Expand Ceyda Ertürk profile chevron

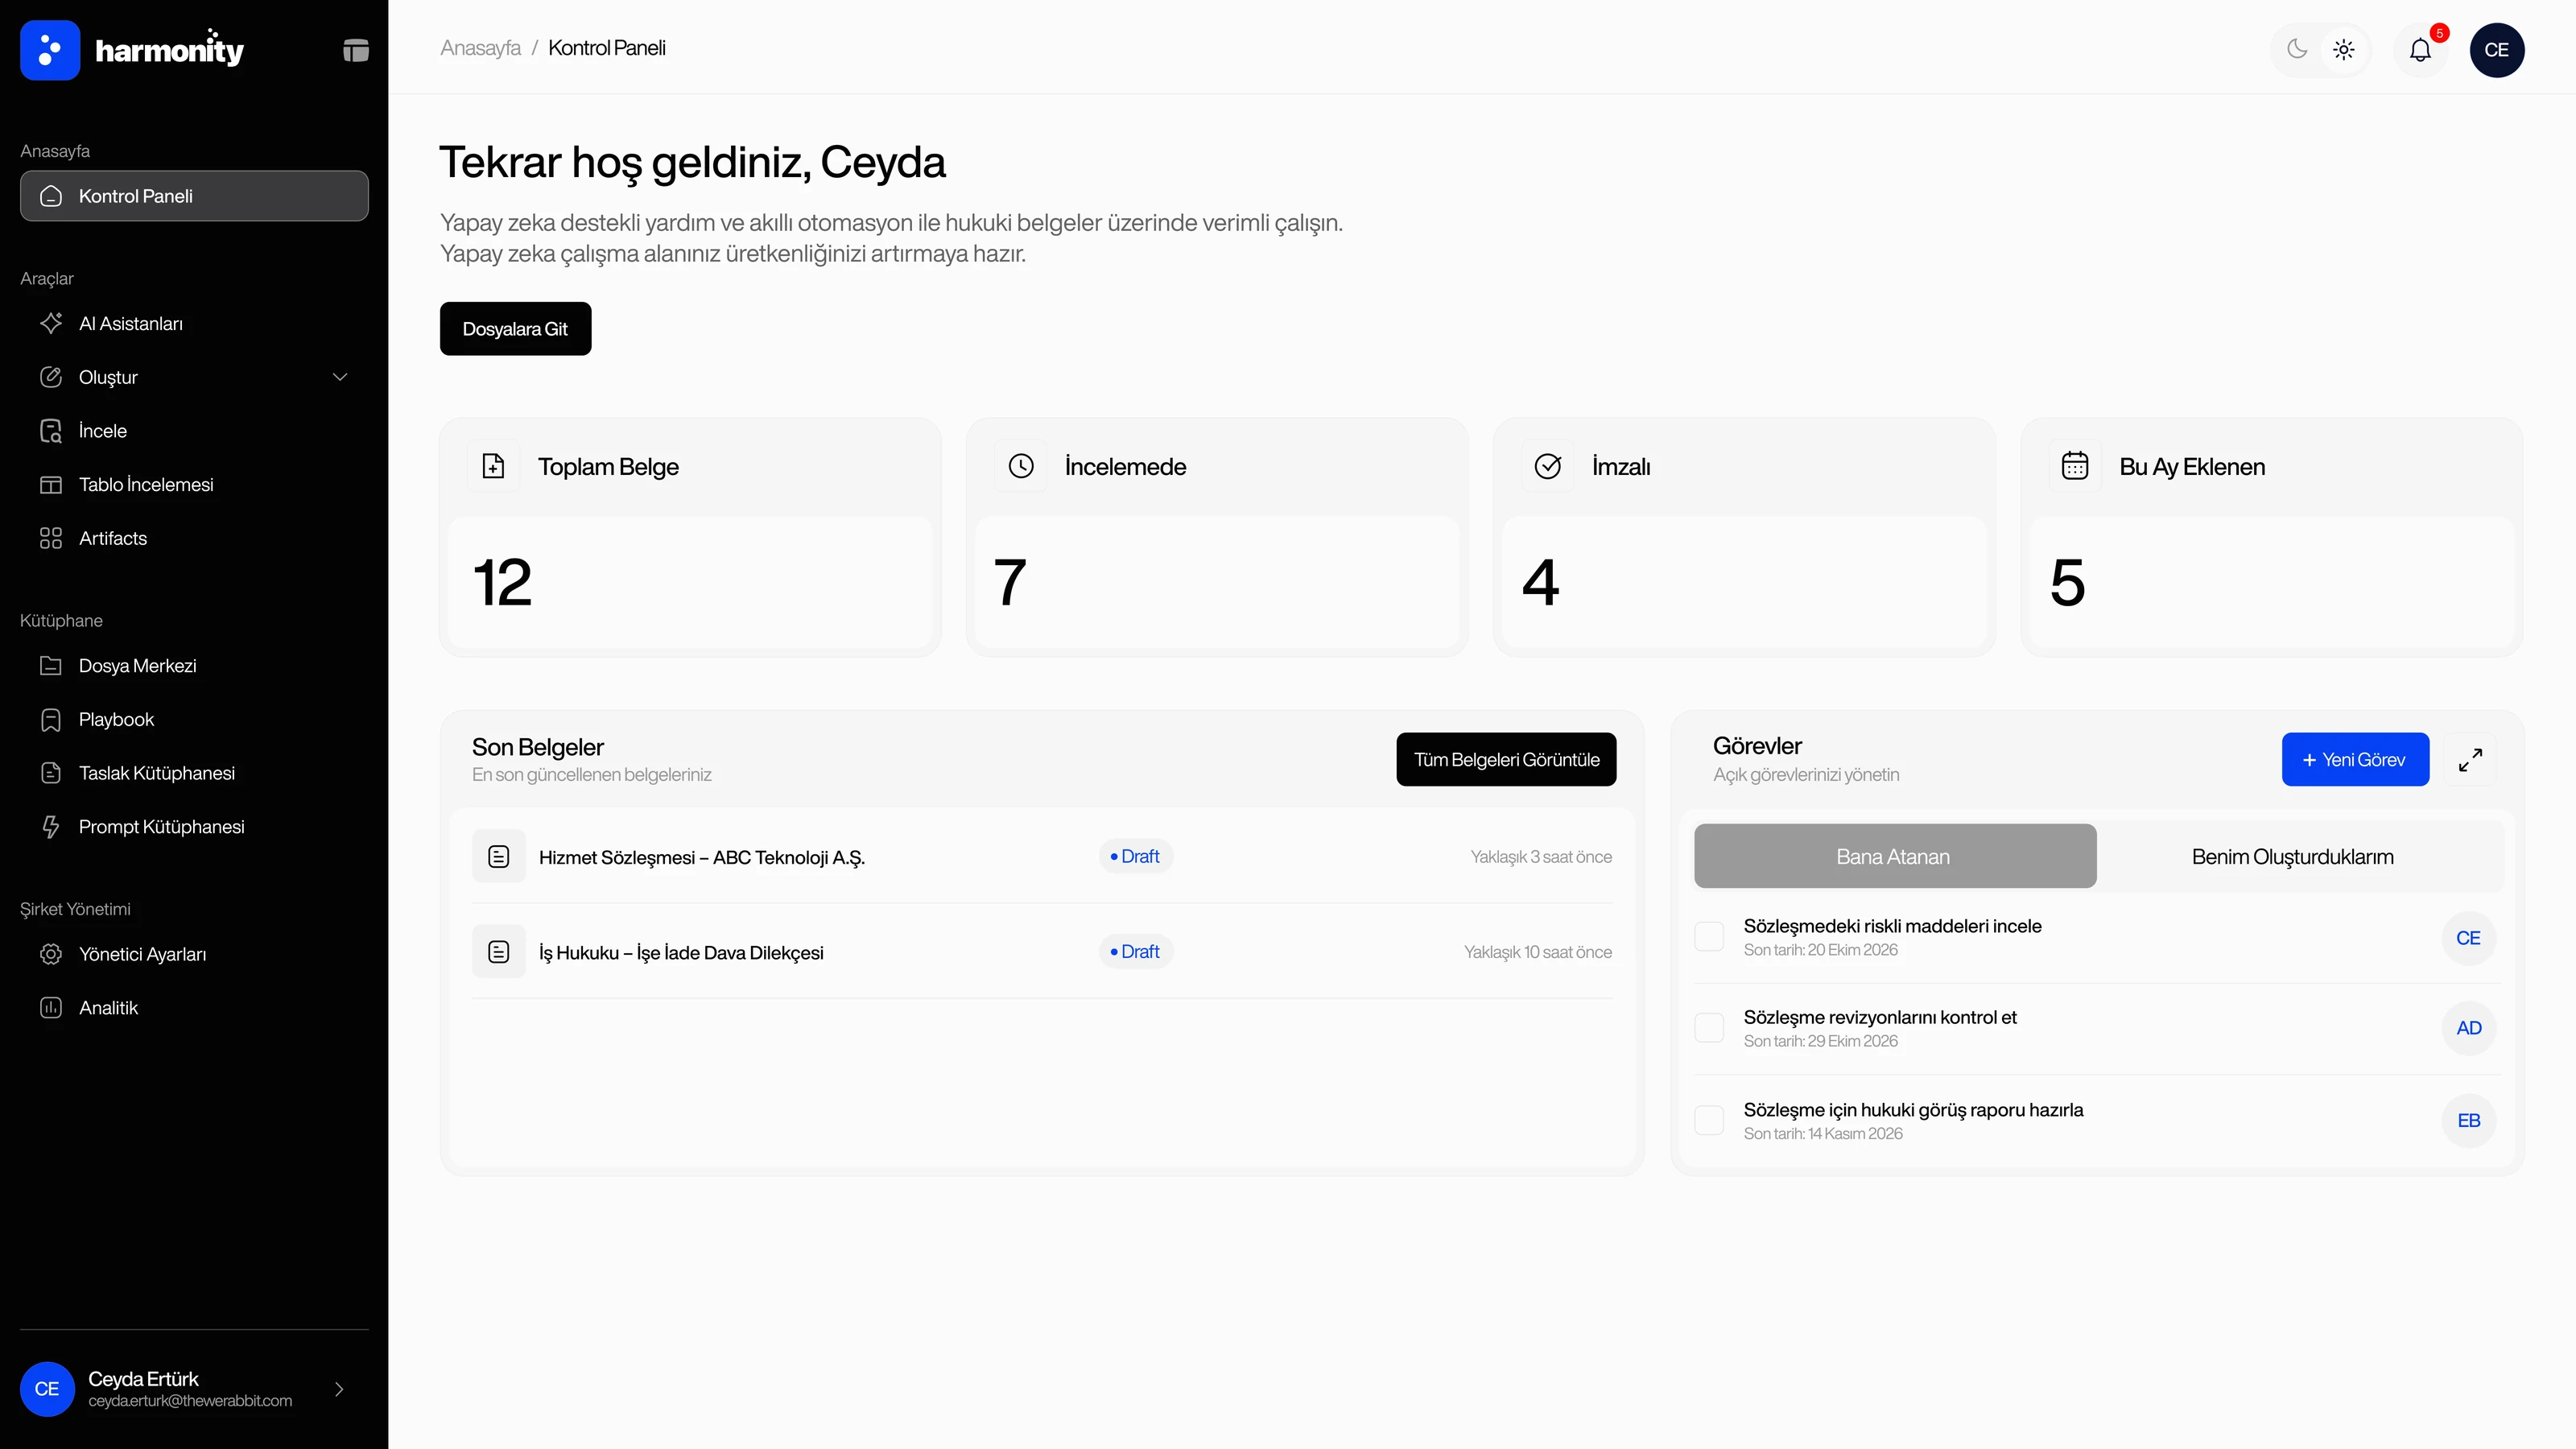(x=339, y=1389)
